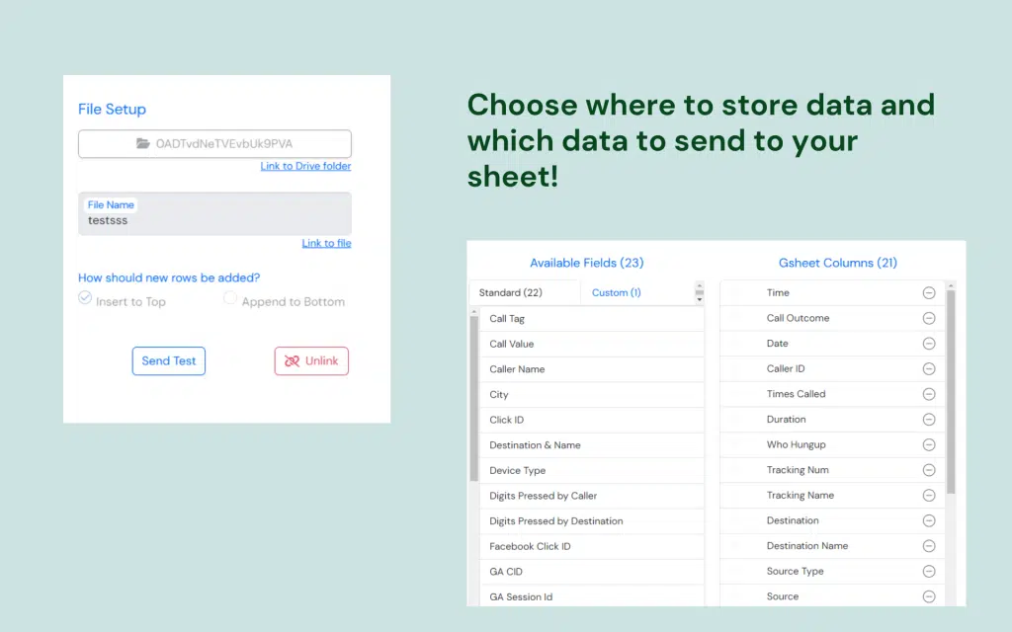Remove Who Hungup using its minus icon
This screenshot has width=1012, height=632.
click(x=929, y=444)
